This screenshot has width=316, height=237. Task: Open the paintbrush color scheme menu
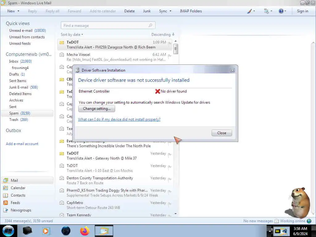[251, 11]
